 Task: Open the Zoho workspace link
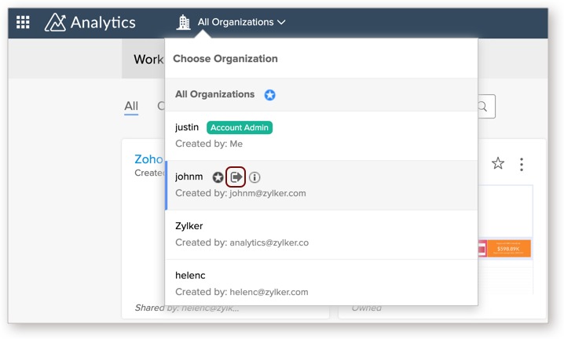[149, 159]
